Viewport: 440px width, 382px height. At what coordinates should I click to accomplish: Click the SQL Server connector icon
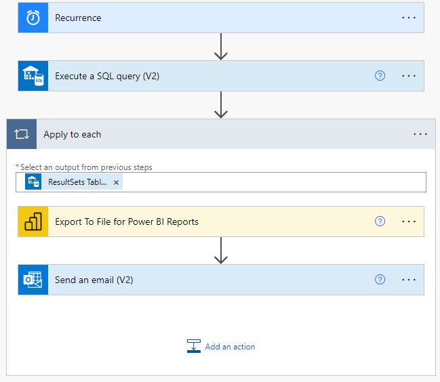click(x=33, y=76)
